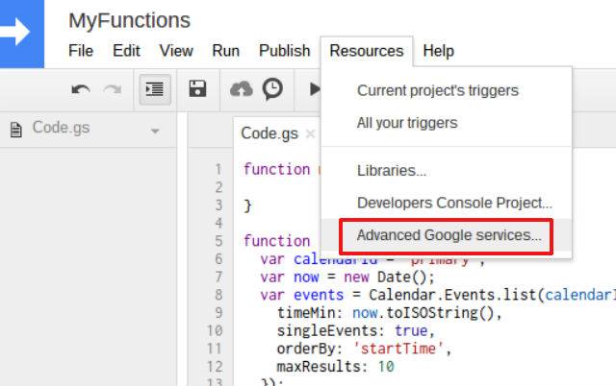Click line number 7 in gutter
This screenshot has height=386, width=616.
point(218,277)
